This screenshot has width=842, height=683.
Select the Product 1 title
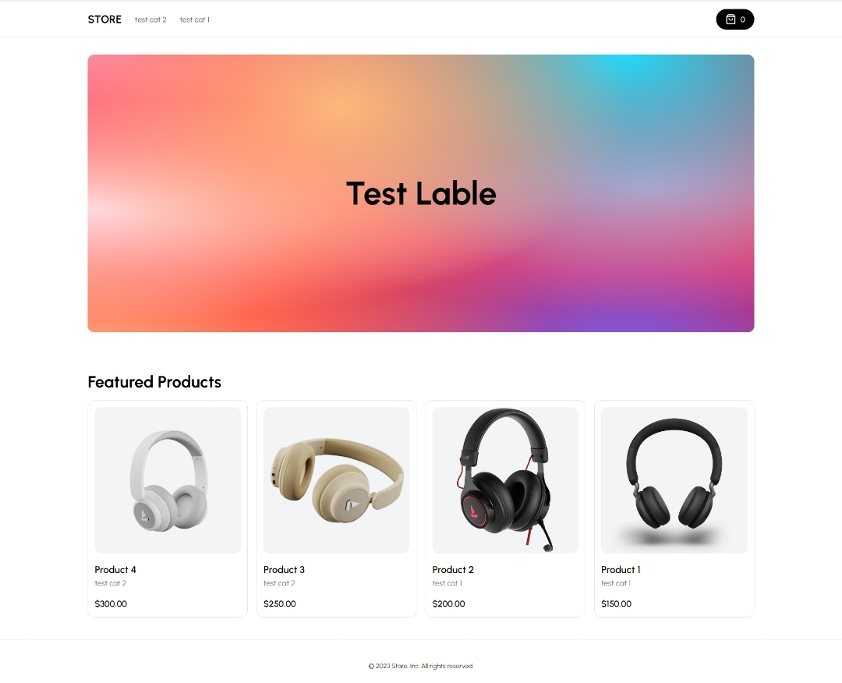click(621, 570)
